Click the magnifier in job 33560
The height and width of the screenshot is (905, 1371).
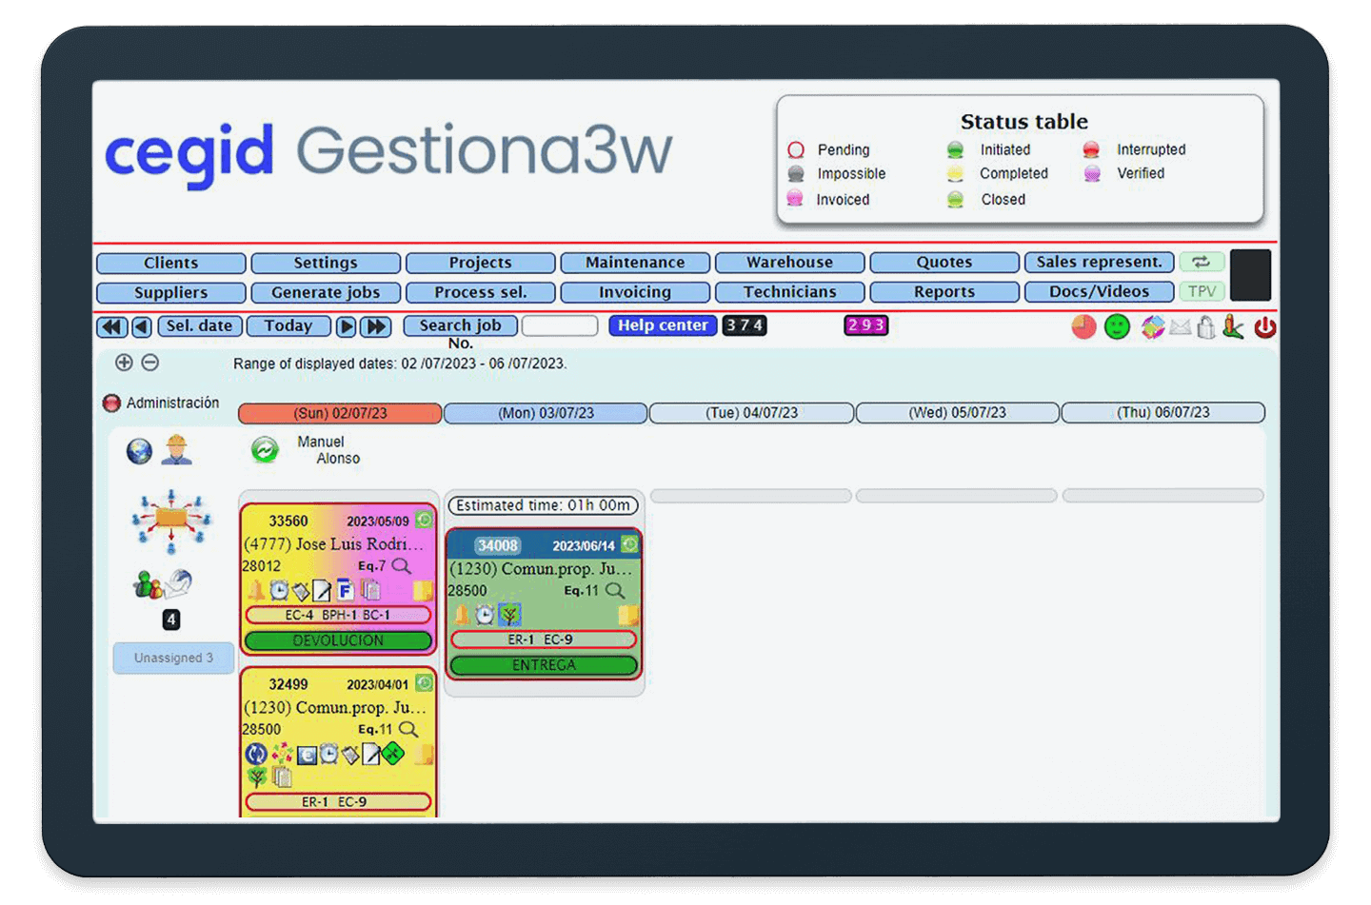pos(402,566)
